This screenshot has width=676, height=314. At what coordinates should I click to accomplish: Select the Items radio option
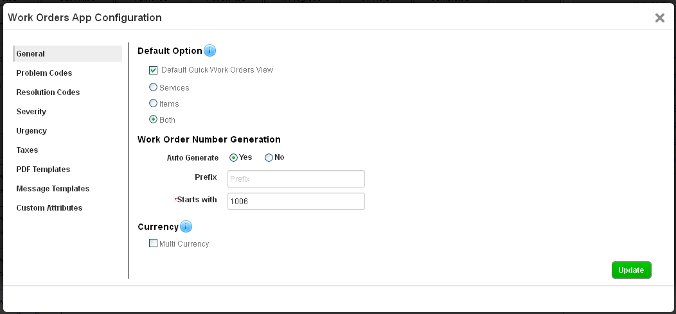pos(153,103)
